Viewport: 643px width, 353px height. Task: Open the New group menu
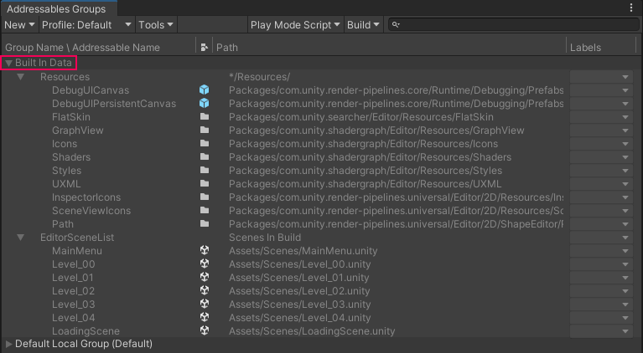click(18, 25)
